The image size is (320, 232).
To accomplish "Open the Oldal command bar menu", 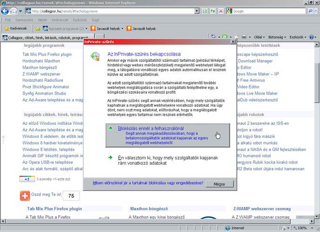I will 259,37.
